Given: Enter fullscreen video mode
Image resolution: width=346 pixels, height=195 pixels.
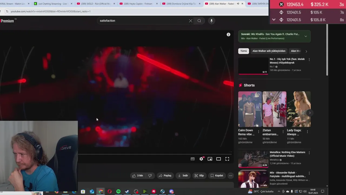Looking at the screenshot, I should click(227, 159).
